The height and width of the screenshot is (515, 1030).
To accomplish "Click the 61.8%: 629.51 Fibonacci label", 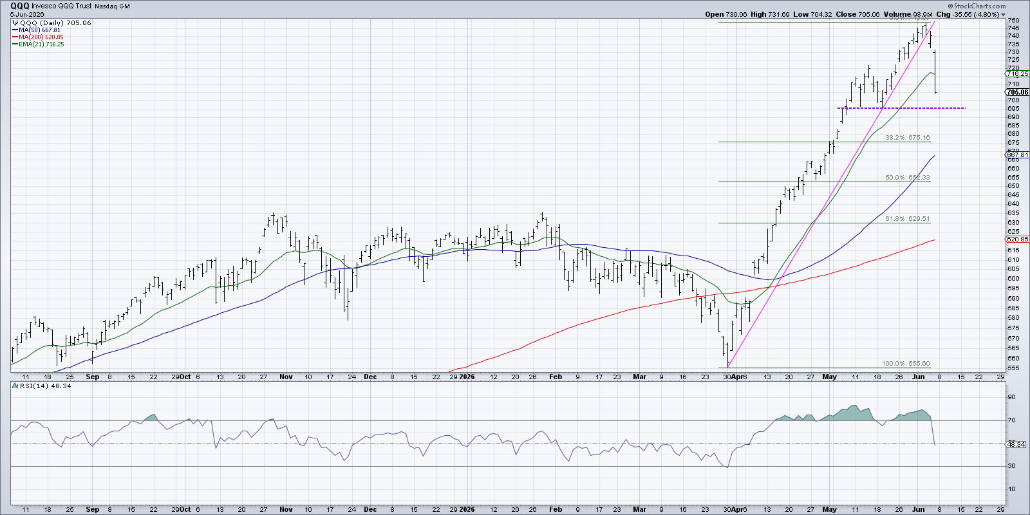I will (x=908, y=219).
